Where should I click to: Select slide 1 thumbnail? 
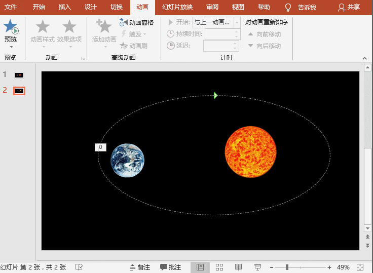tap(19, 75)
